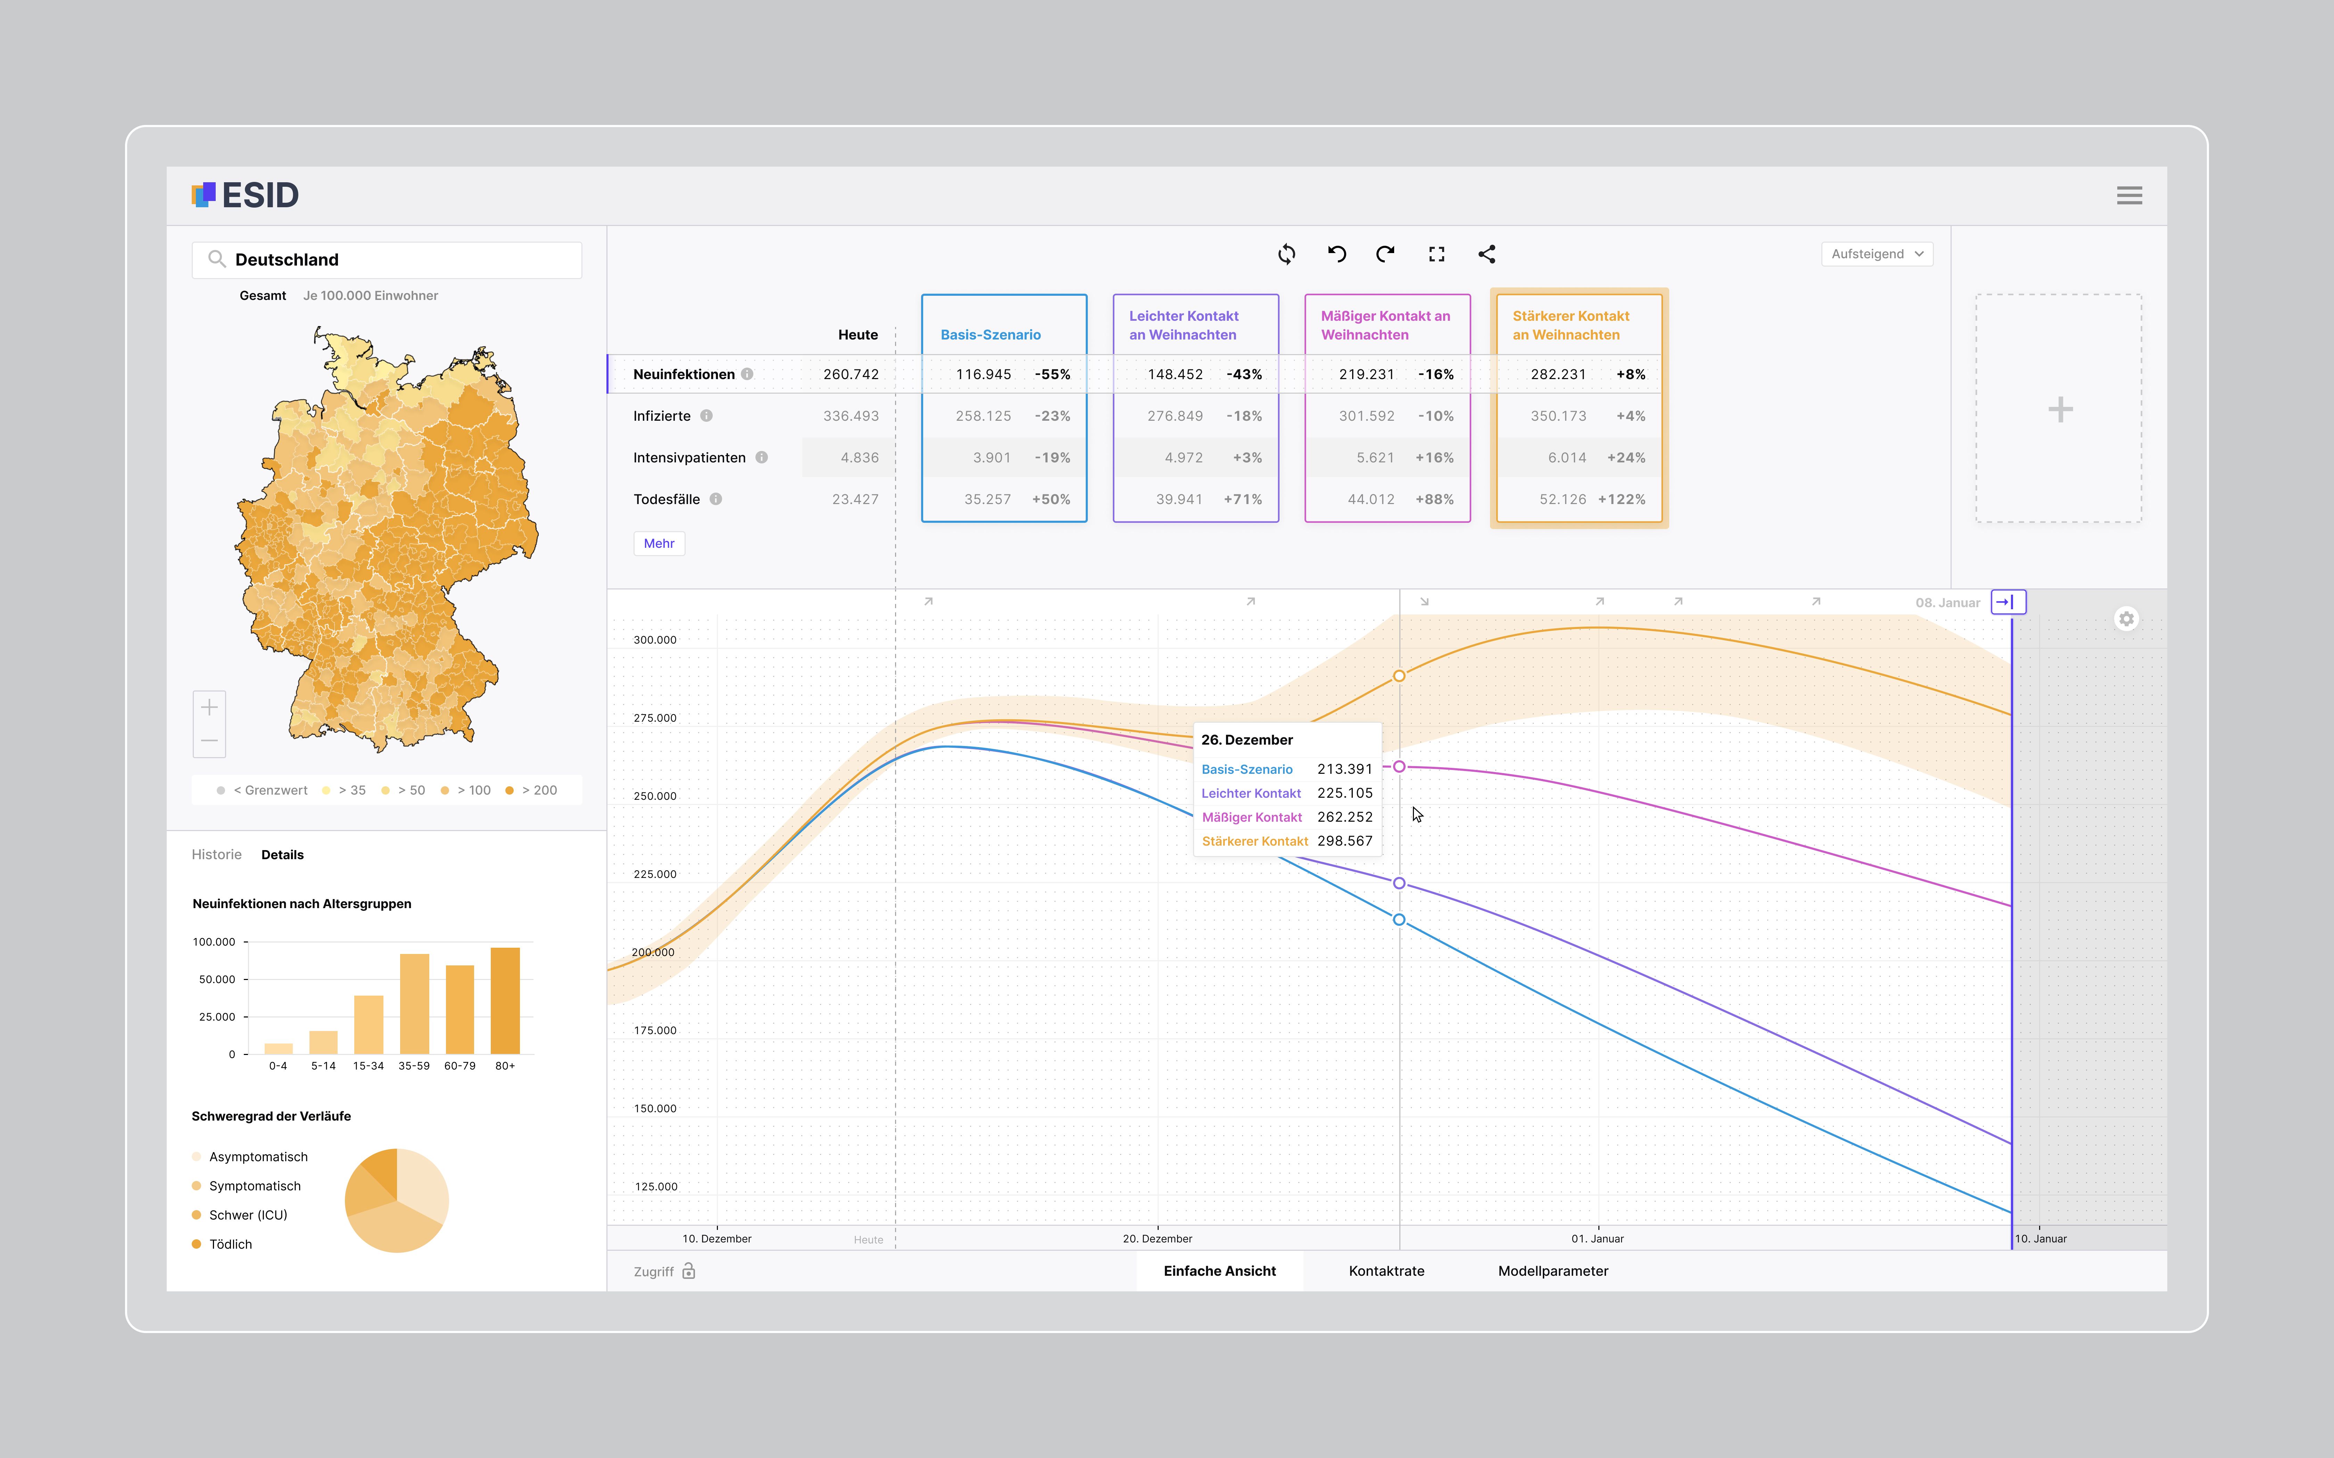The width and height of the screenshot is (2334, 1458).
Task: Click the > 35 legend swatch
Action: [326, 791]
